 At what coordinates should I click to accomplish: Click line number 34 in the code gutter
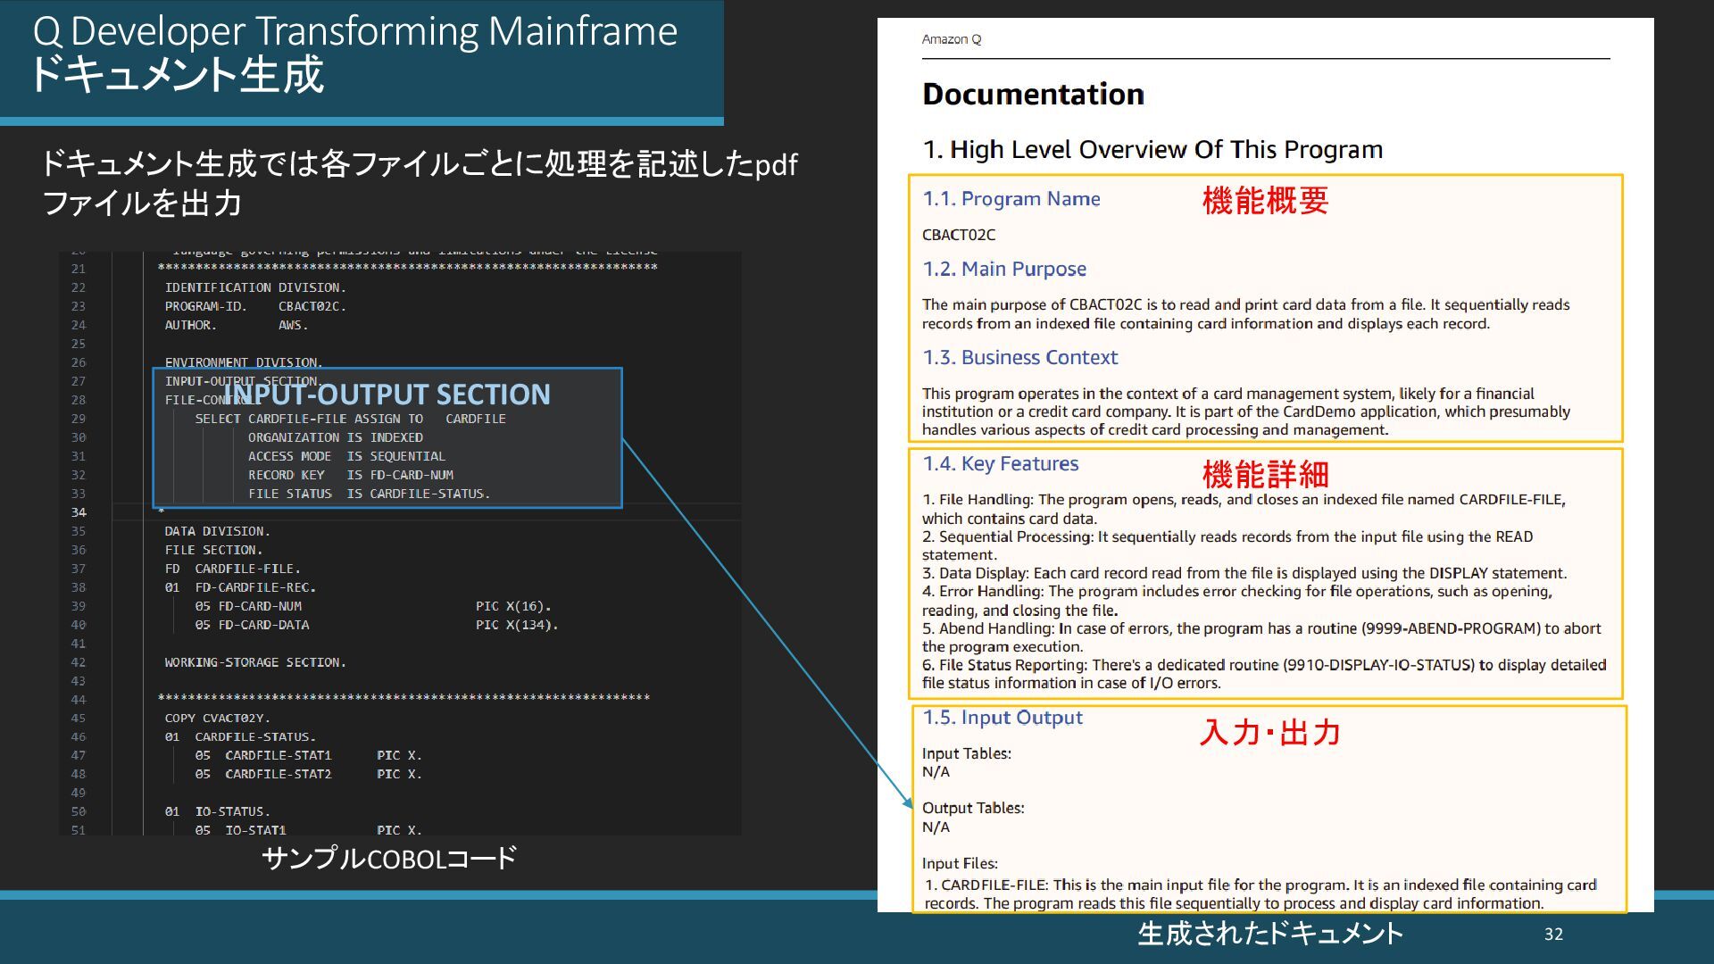pyautogui.click(x=79, y=512)
